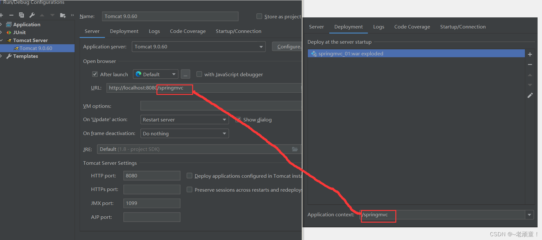Collapse the Tomcat Server tree node
The image size is (542, 240).
[1, 40]
